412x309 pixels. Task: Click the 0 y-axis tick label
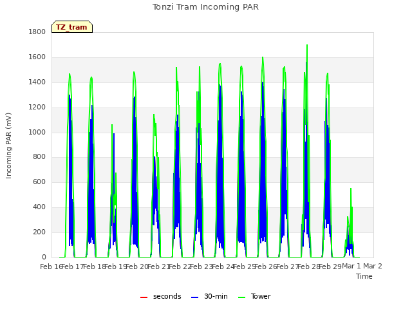click(44, 257)
